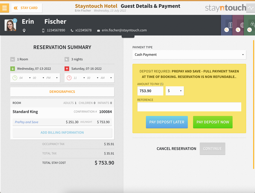Click the departure date Saturday, 07-16-2022
This screenshot has height=193, width=255.
point(86,69)
